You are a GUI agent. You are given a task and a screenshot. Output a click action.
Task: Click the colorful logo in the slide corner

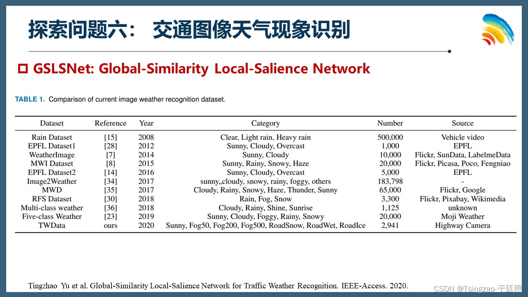coord(497,30)
